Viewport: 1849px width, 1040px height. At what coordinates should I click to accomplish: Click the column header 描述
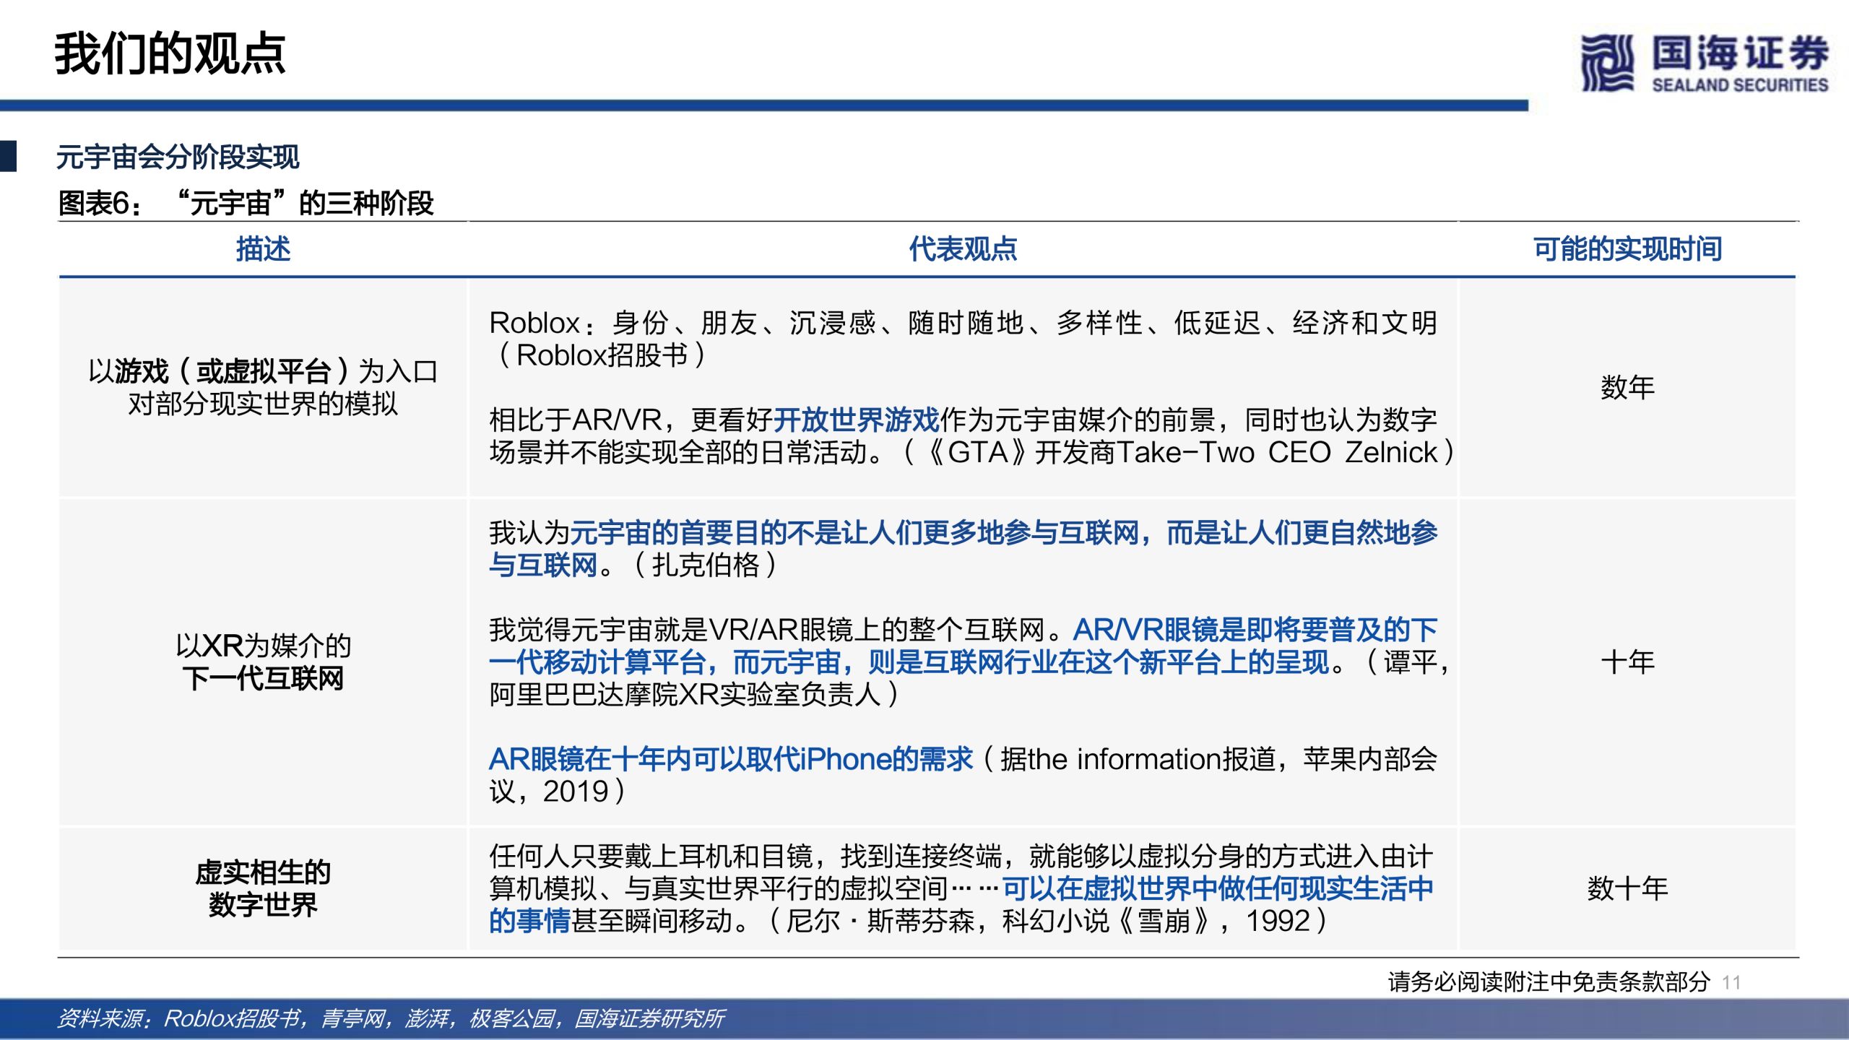click(263, 249)
